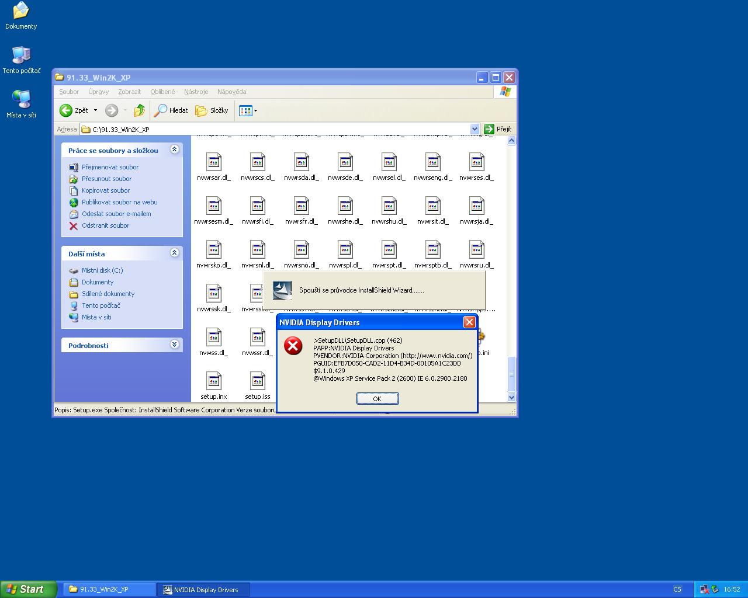
Task: Open the Back button history dropdown arrow
Action: pos(95,110)
